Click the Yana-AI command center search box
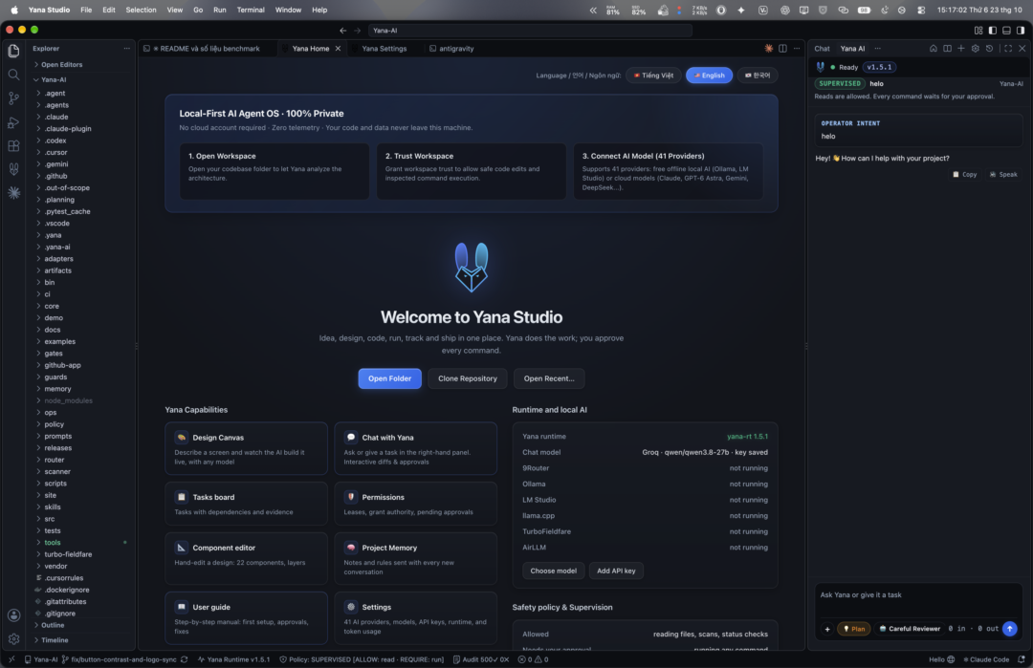The image size is (1033, 668). (530, 31)
